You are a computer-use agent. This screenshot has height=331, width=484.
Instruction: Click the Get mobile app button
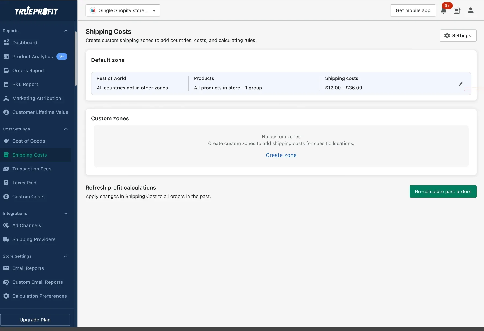point(413,10)
